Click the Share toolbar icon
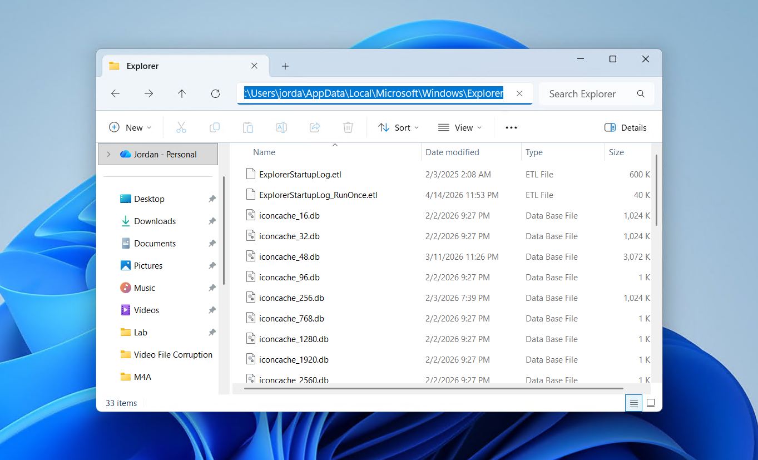 (x=315, y=127)
